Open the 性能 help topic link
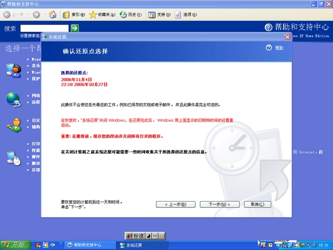Viewport: 333px width, 250px height. [36, 151]
